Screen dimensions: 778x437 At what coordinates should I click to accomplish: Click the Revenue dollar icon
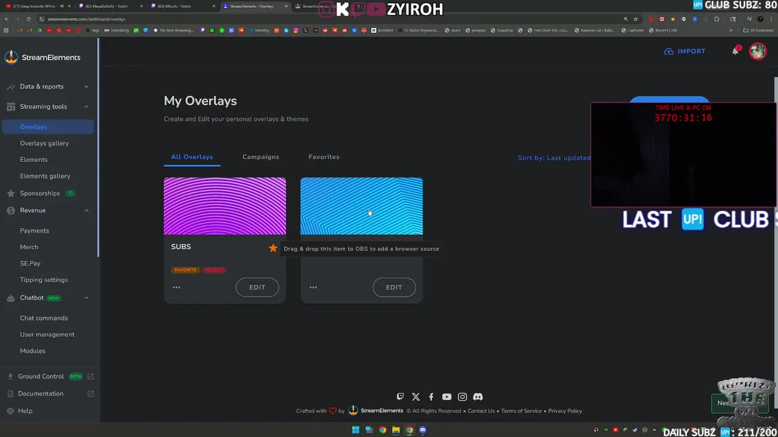pyautogui.click(x=11, y=210)
